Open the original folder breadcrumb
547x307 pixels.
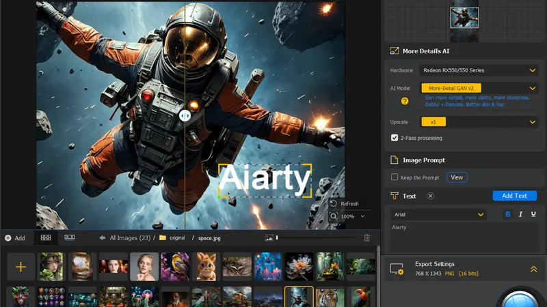[177, 238]
